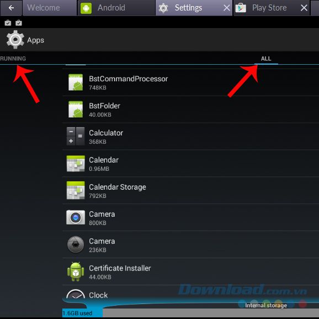Close the Settings tab
The height and width of the screenshot is (319, 319).
(x=226, y=8)
